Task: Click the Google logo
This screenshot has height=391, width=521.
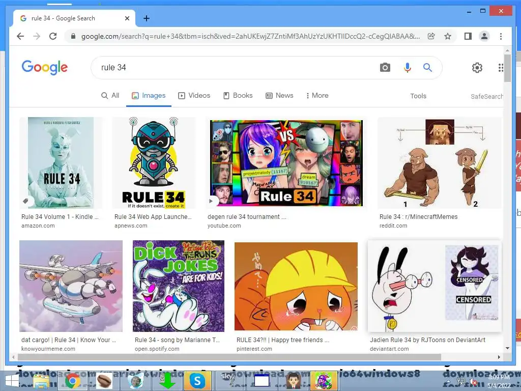Action: pyautogui.click(x=45, y=68)
